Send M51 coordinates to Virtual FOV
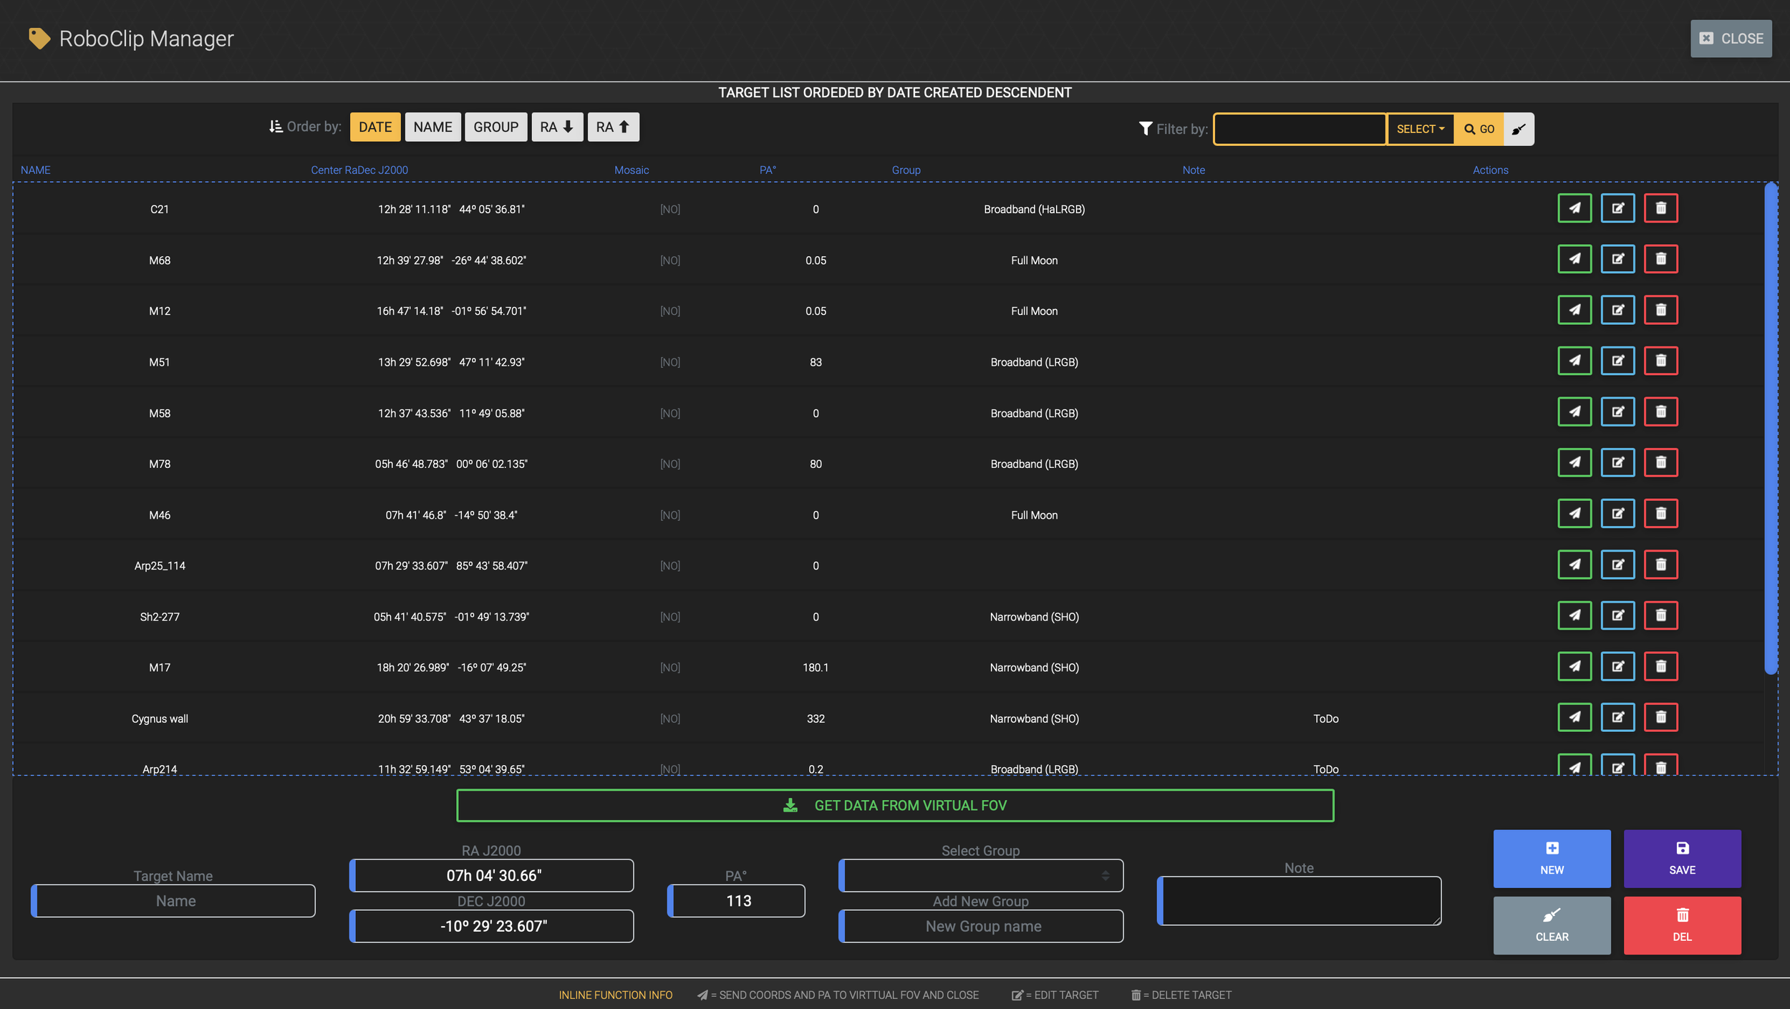The width and height of the screenshot is (1790, 1009). click(x=1574, y=361)
